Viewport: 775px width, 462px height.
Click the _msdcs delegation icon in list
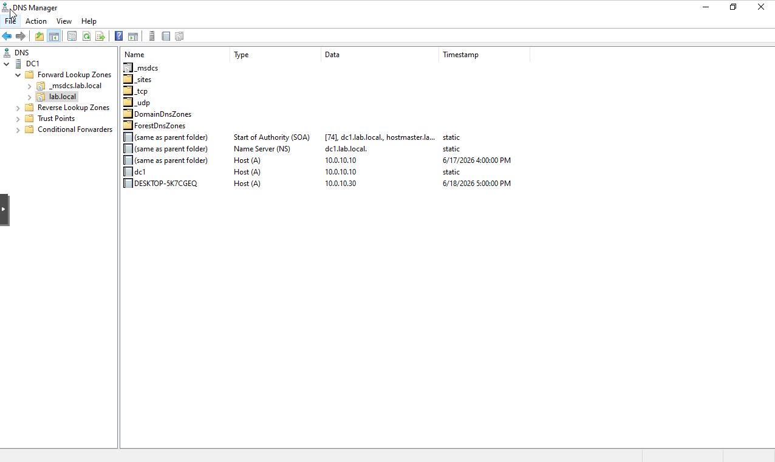(128, 68)
